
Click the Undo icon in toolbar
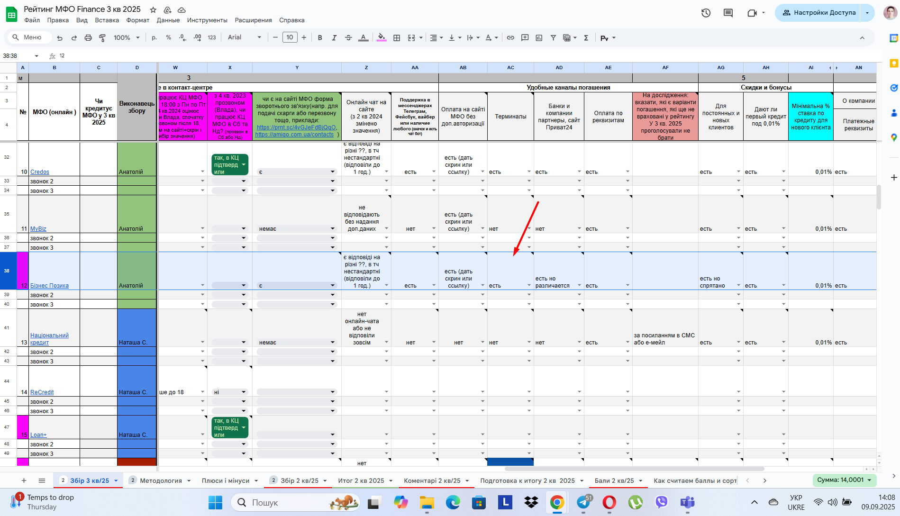(60, 38)
